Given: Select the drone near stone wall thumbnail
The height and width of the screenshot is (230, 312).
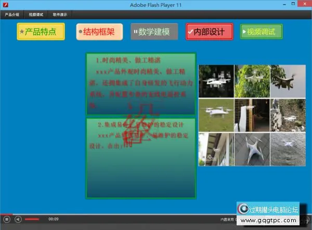Looking at the screenshot, I should [x=288, y=115].
